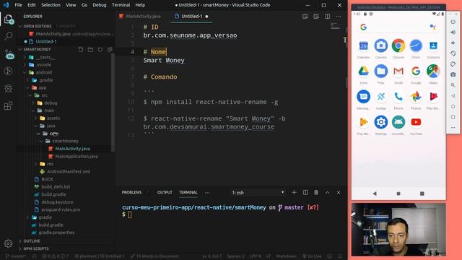The image size is (462, 260).
Task: Click New File icon in SMARTMONEY header
Action: pyautogui.click(x=80, y=49)
